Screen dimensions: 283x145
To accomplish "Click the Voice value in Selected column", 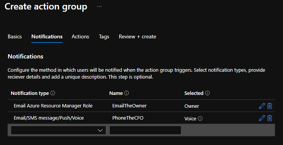I will [x=190, y=118].
